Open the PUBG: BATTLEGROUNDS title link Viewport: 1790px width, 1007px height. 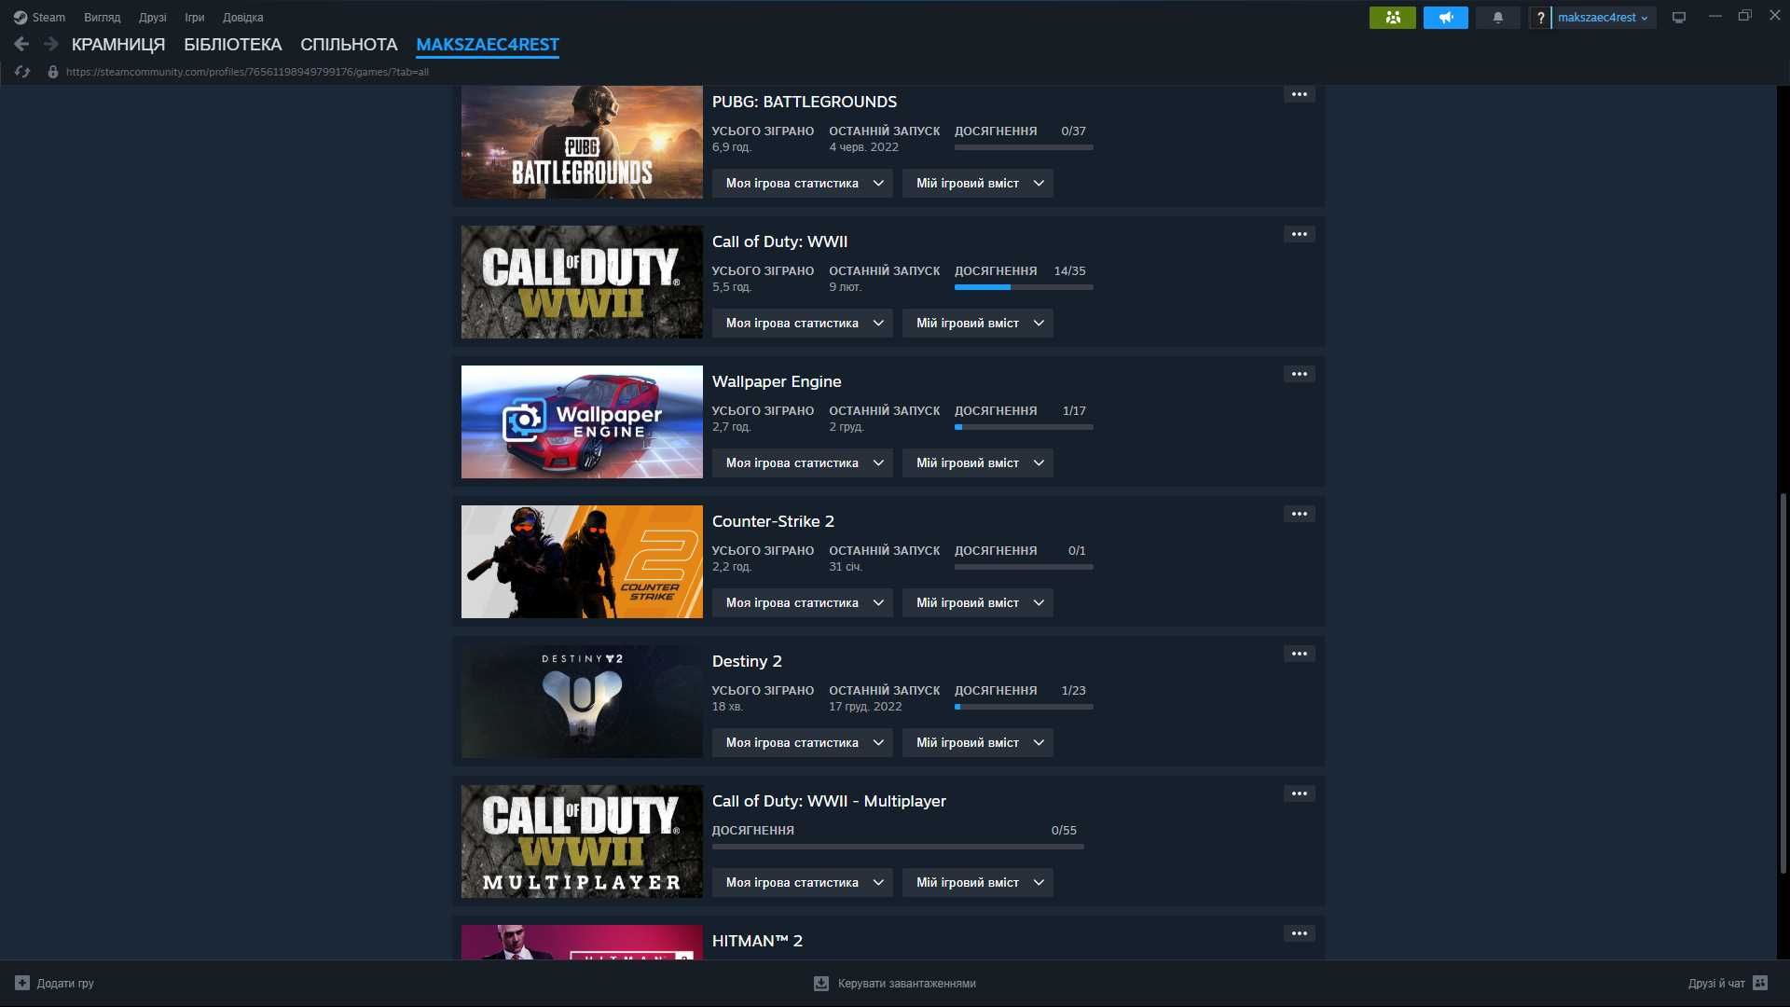coord(805,102)
